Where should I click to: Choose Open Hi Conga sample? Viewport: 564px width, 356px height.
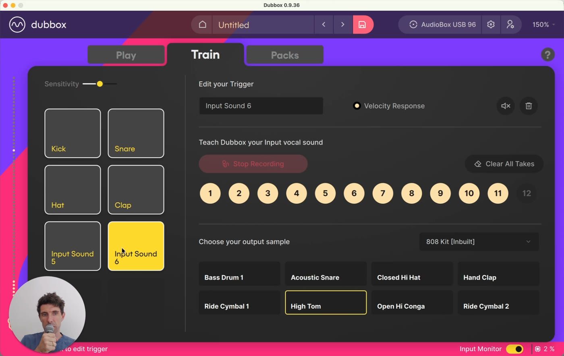tap(412, 302)
